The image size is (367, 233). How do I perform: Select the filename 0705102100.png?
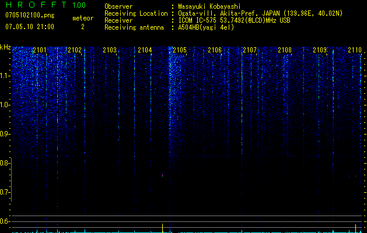[30, 16]
